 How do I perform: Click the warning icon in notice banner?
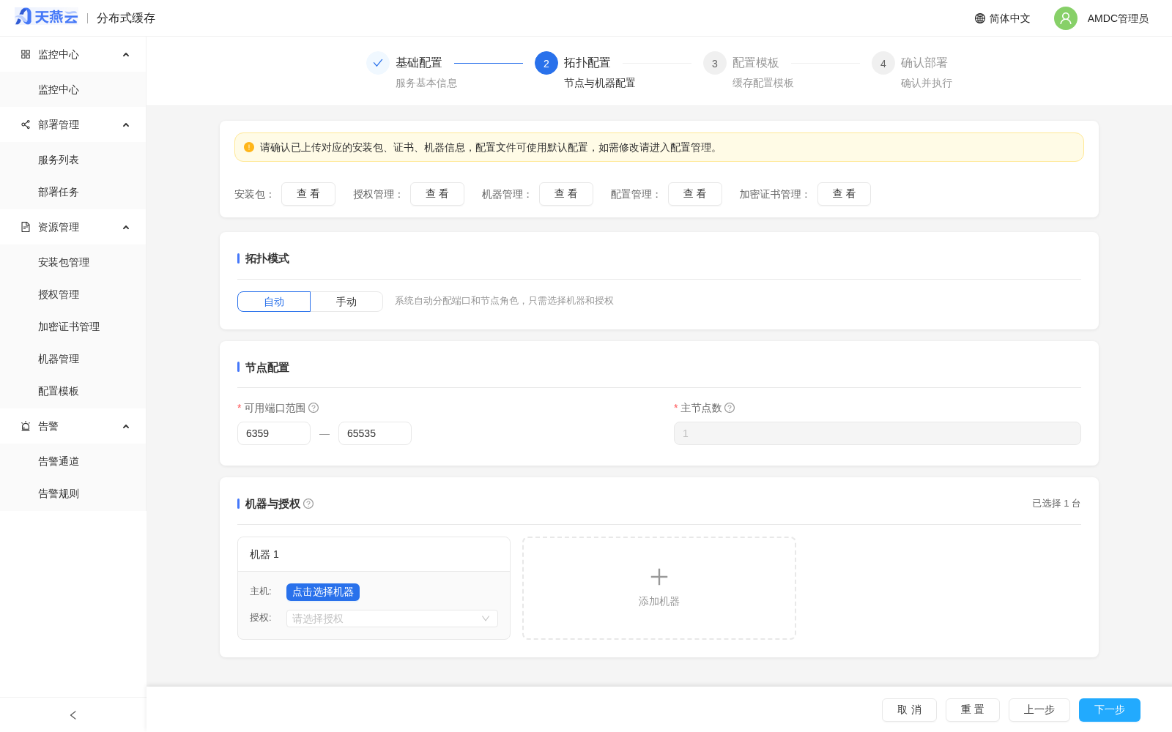pos(249,147)
